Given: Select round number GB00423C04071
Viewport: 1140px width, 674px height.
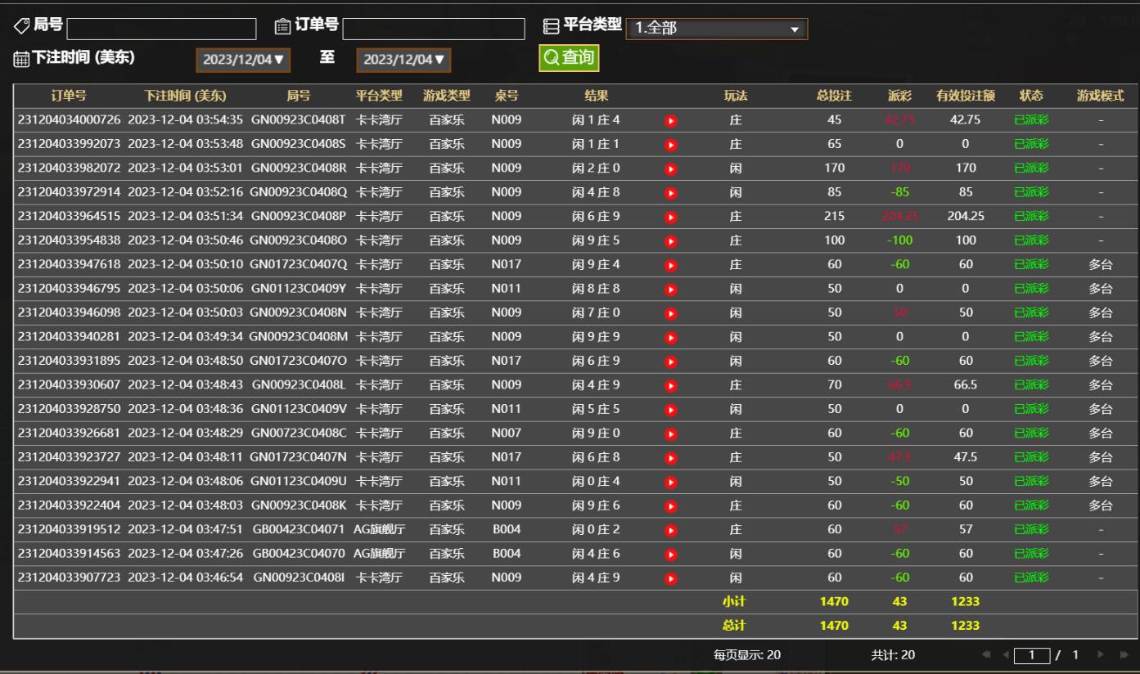Looking at the screenshot, I should tap(299, 529).
